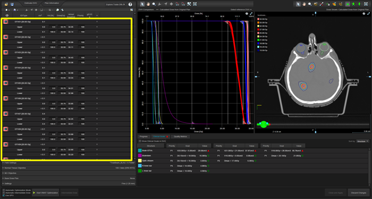Click the help icon in CT image view

(364, 14)
